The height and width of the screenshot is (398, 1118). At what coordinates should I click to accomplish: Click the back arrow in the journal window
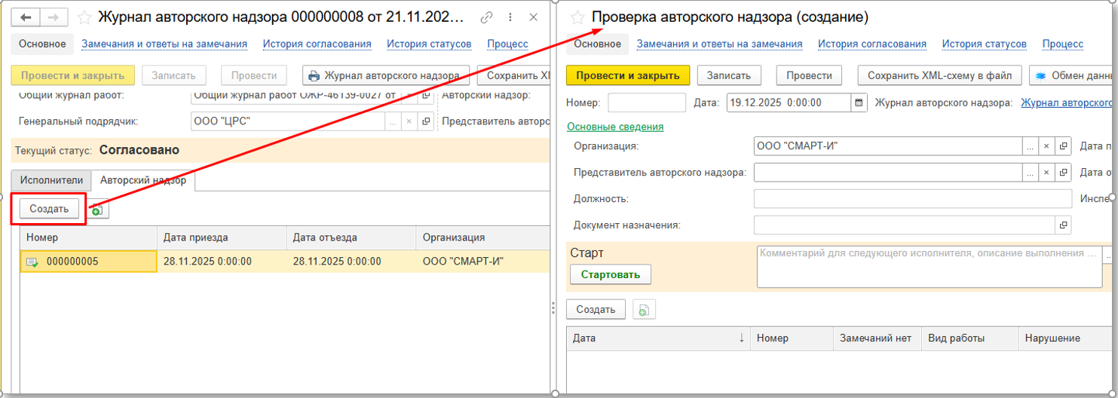click(x=26, y=17)
